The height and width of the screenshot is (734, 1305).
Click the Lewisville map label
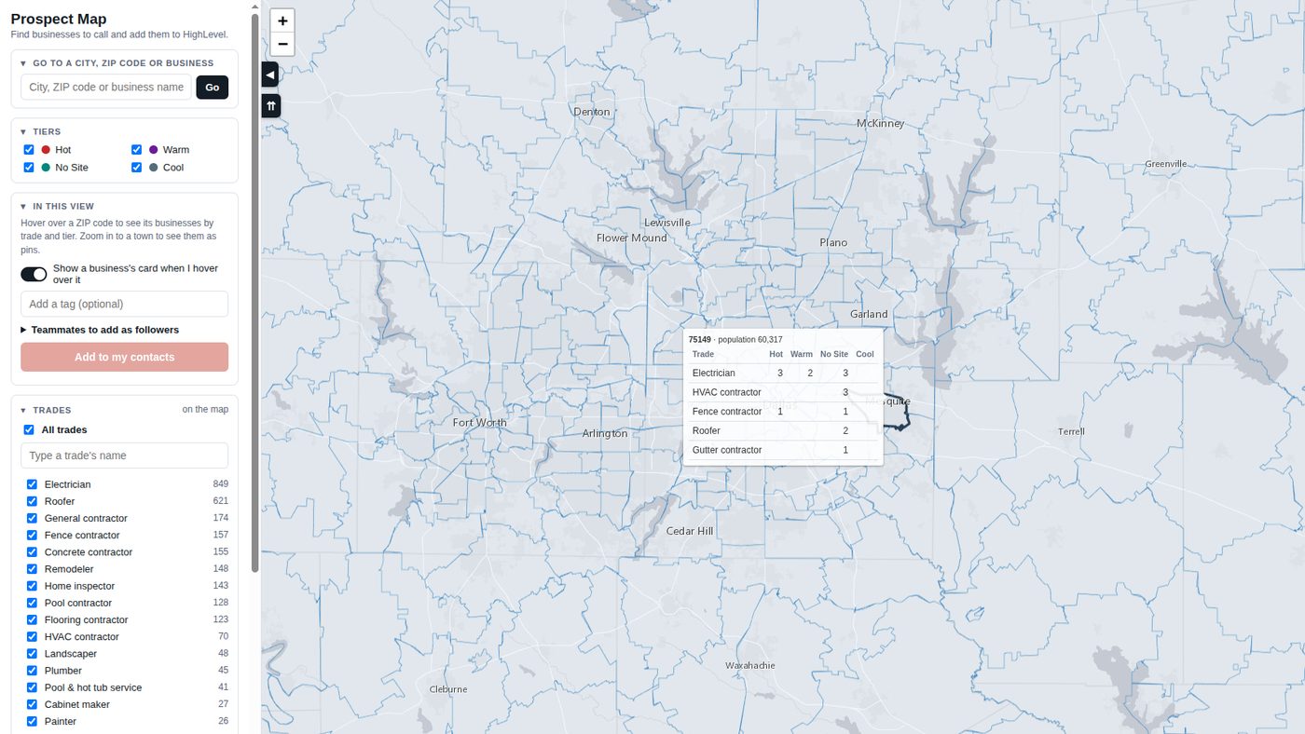click(x=667, y=223)
